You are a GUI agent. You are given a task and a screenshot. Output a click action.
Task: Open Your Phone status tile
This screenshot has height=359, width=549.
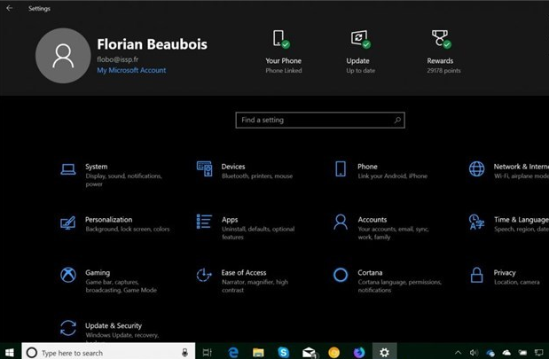click(283, 52)
